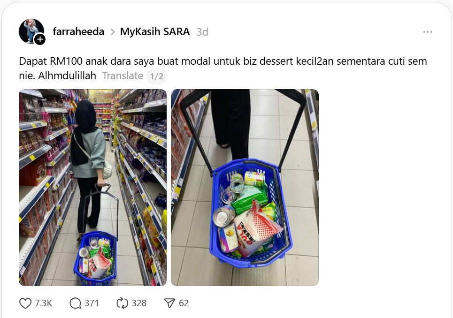Like the post with the heart icon

point(25,303)
